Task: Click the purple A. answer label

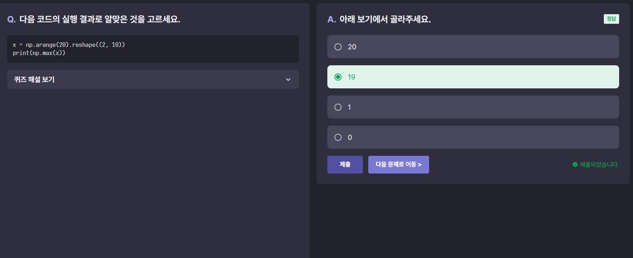Action: click(x=332, y=20)
